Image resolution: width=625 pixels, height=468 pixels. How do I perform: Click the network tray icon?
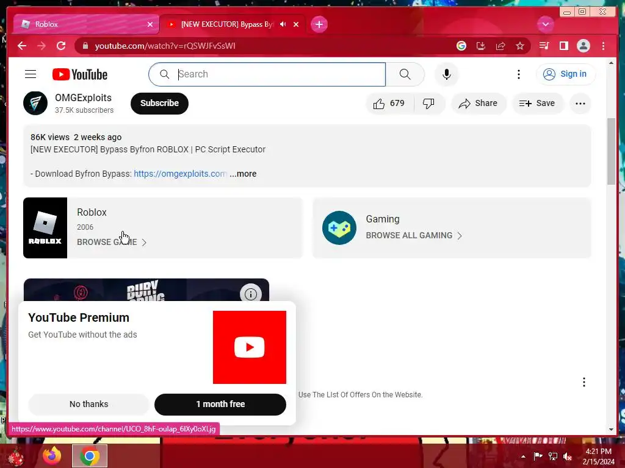(553, 456)
